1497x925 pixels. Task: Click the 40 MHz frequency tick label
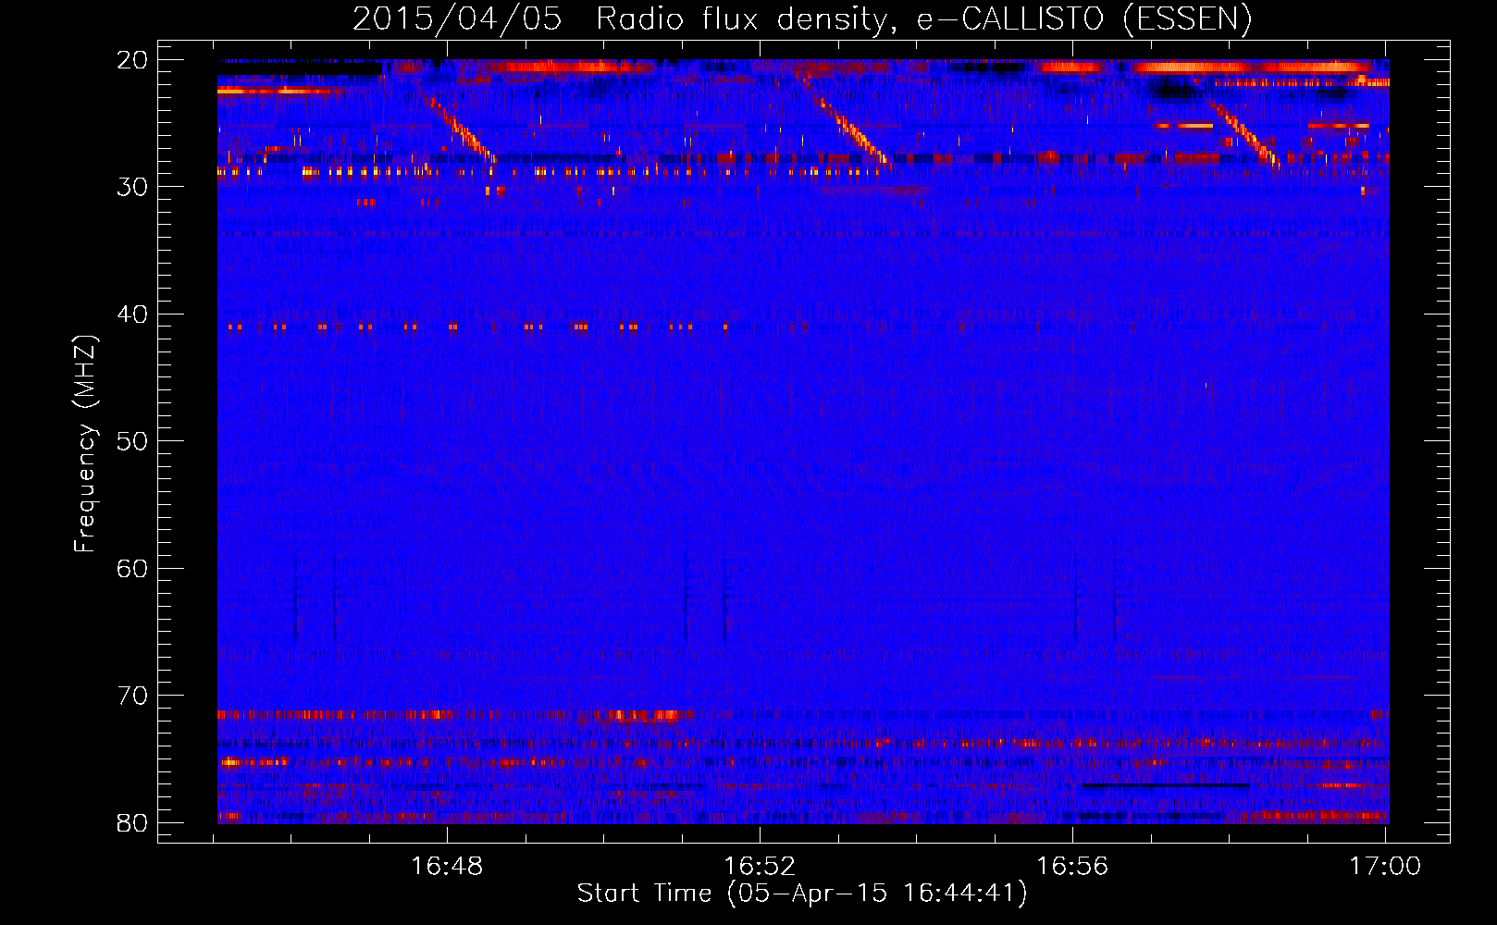[132, 314]
